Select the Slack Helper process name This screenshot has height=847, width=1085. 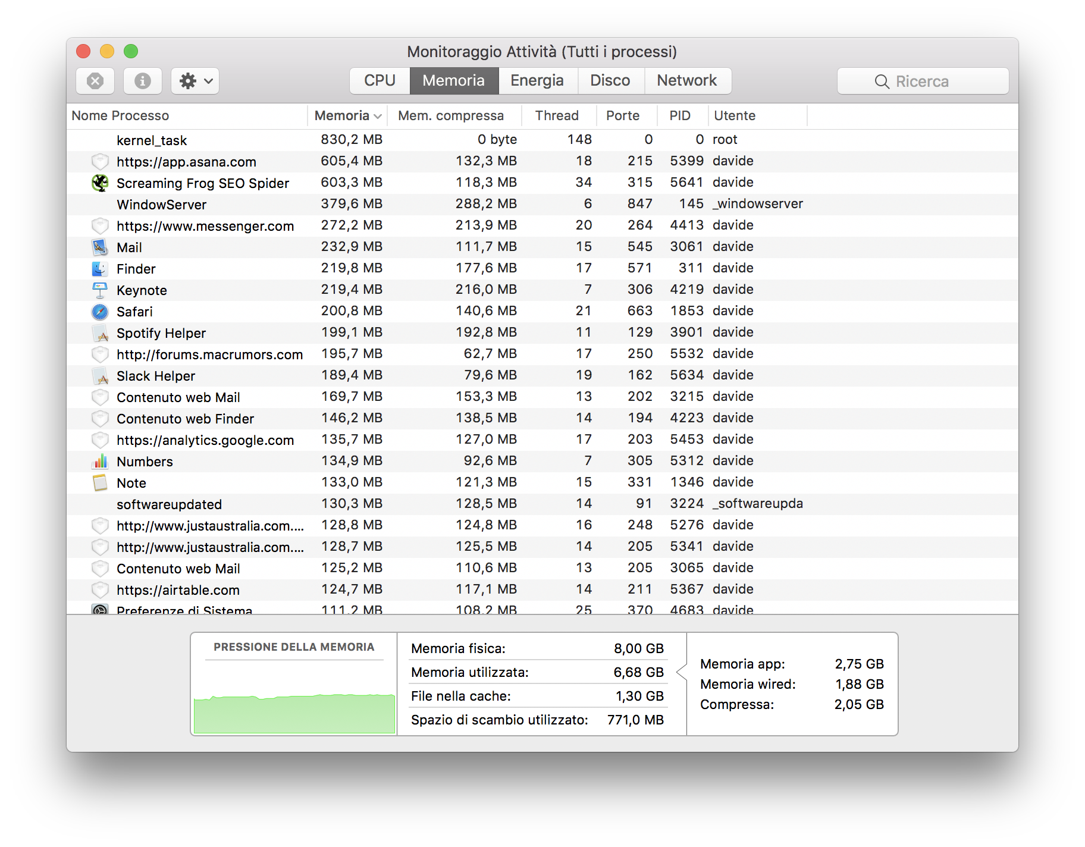coord(156,376)
